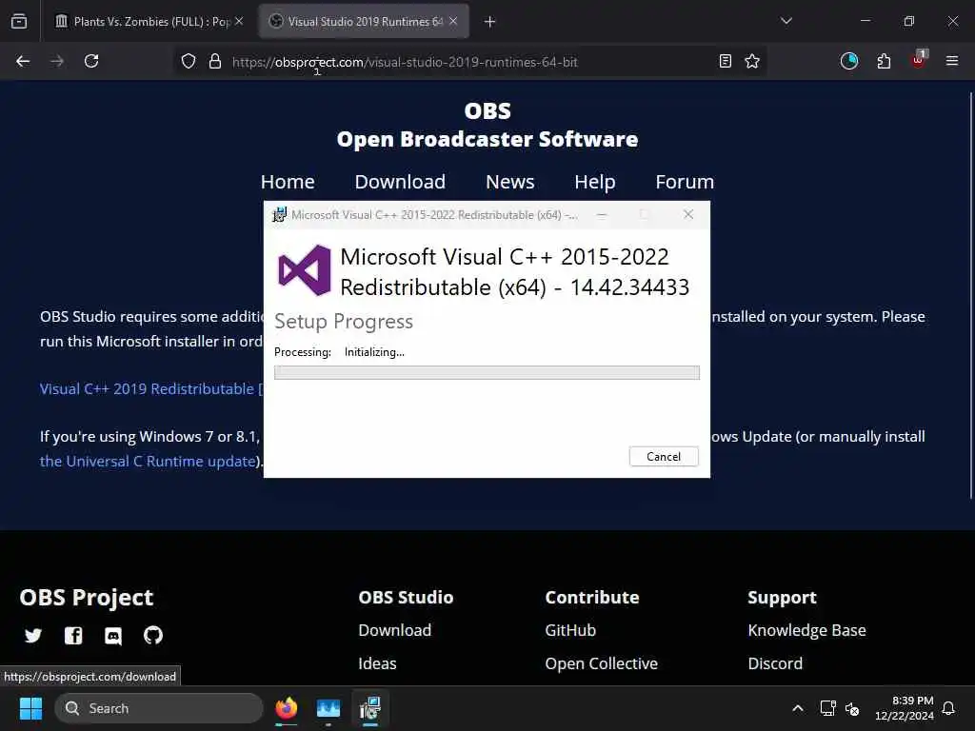
Task: Reload the current page
Action: pos(91,61)
